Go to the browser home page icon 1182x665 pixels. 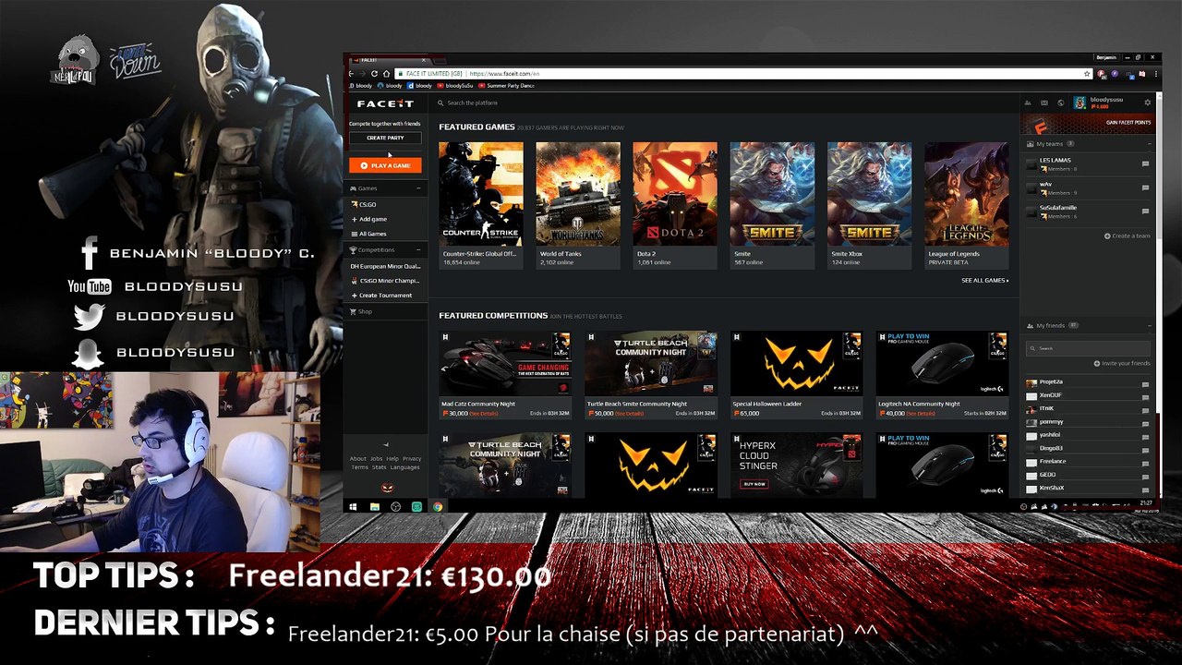tap(386, 74)
